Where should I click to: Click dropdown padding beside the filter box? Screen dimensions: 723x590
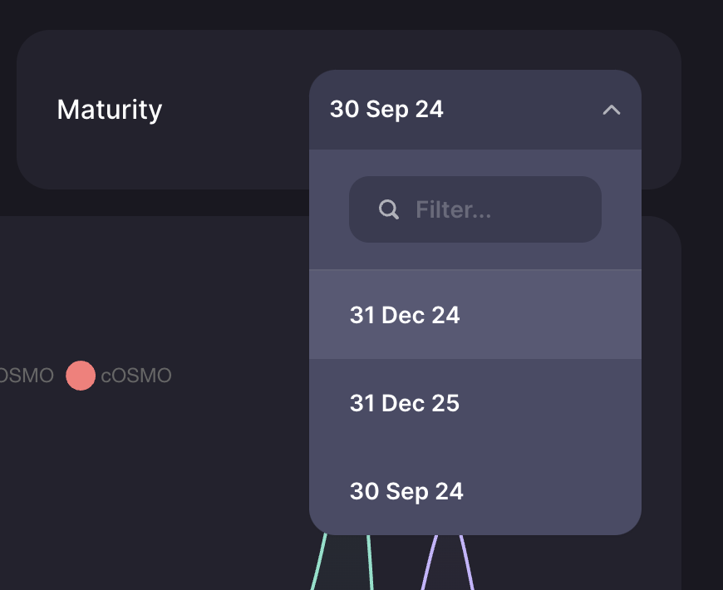point(329,209)
